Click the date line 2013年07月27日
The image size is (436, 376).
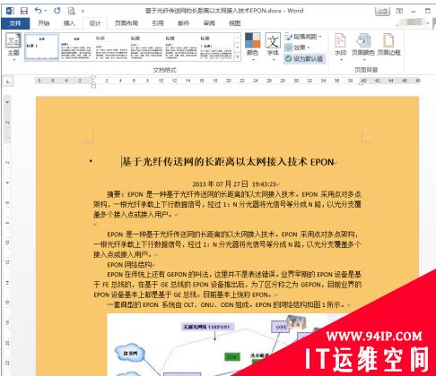coord(234,184)
